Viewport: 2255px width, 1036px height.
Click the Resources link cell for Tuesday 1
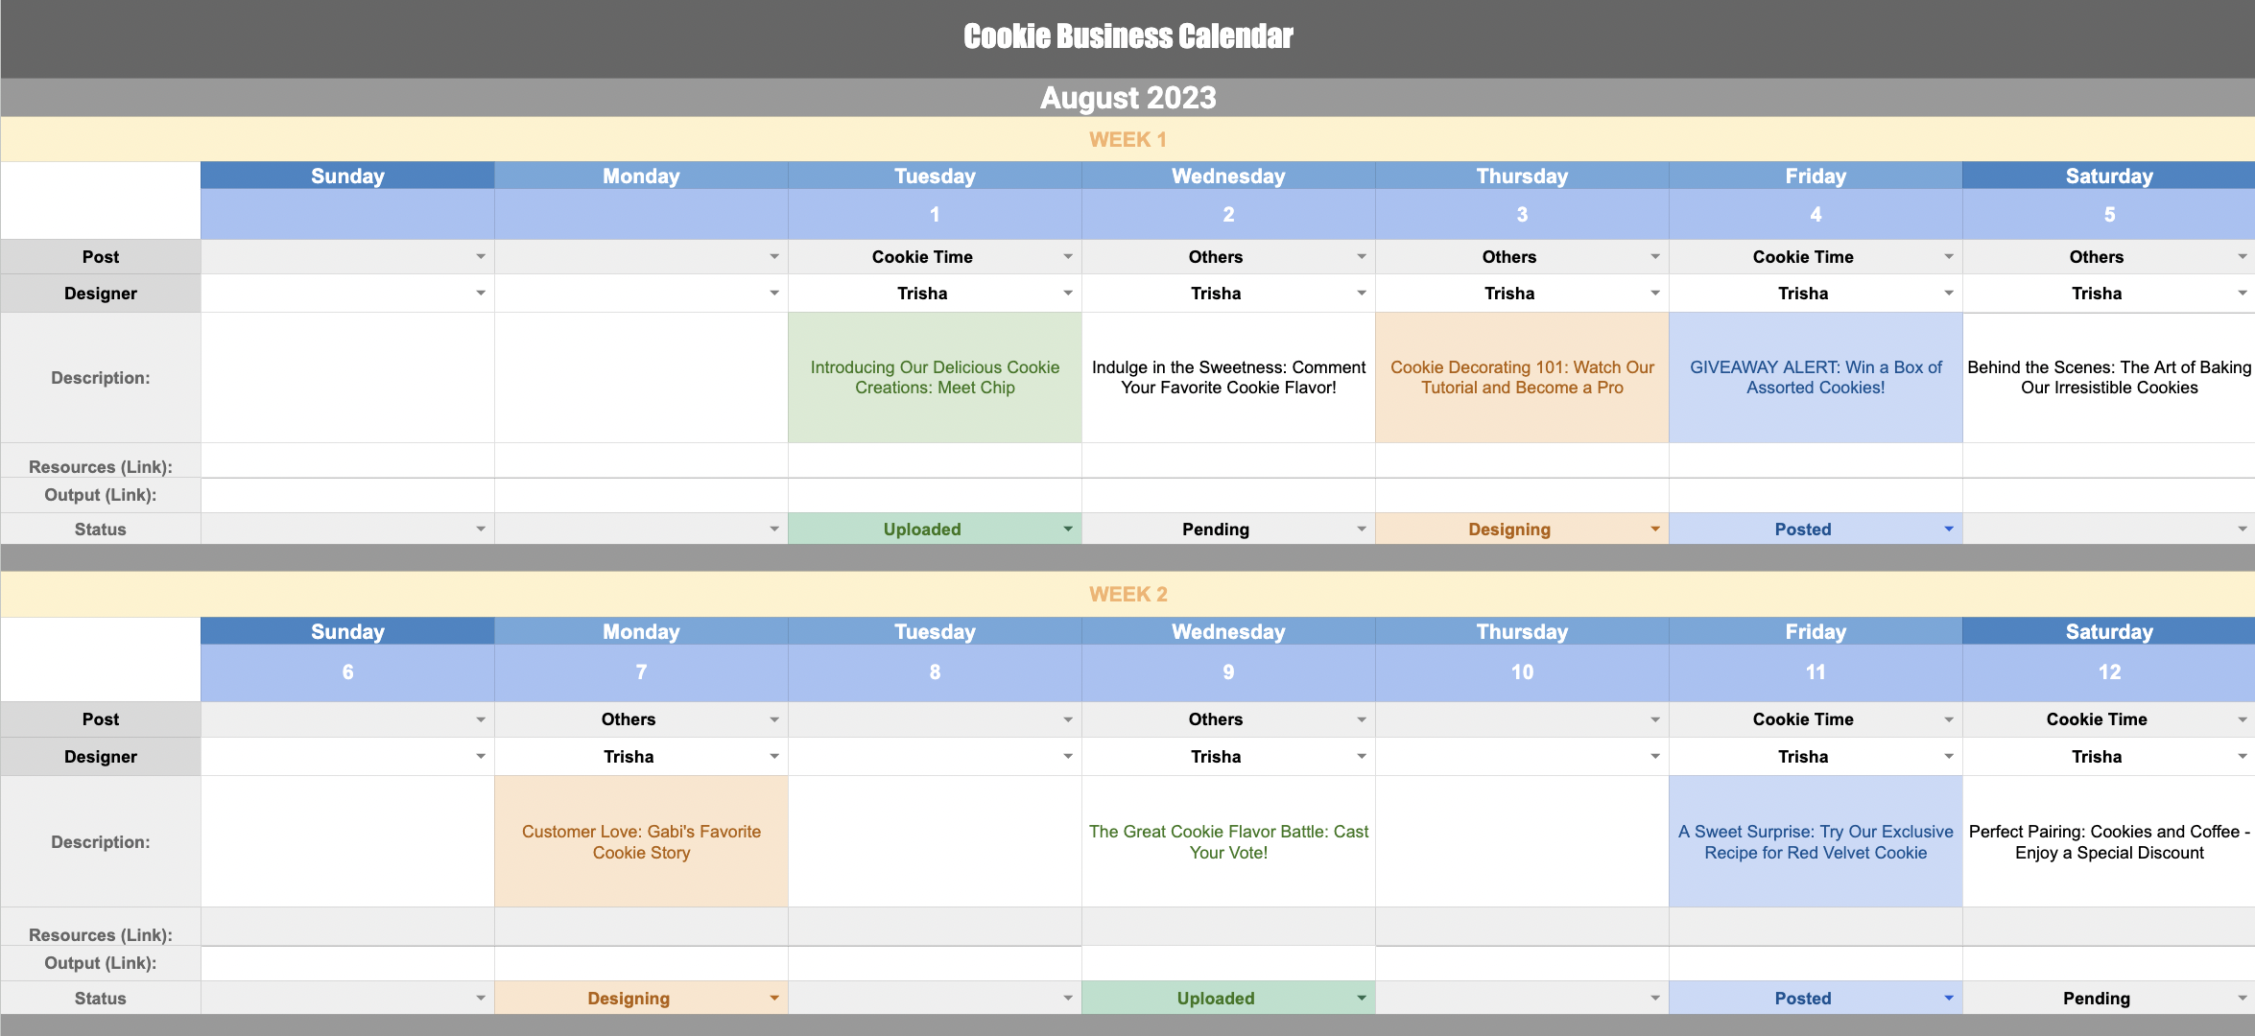tap(935, 461)
